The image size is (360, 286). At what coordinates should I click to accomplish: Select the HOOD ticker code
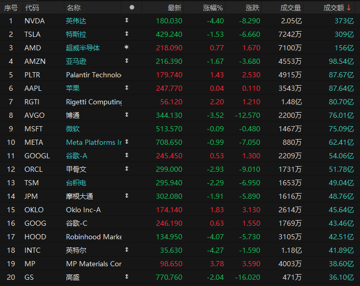click(x=35, y=237)
